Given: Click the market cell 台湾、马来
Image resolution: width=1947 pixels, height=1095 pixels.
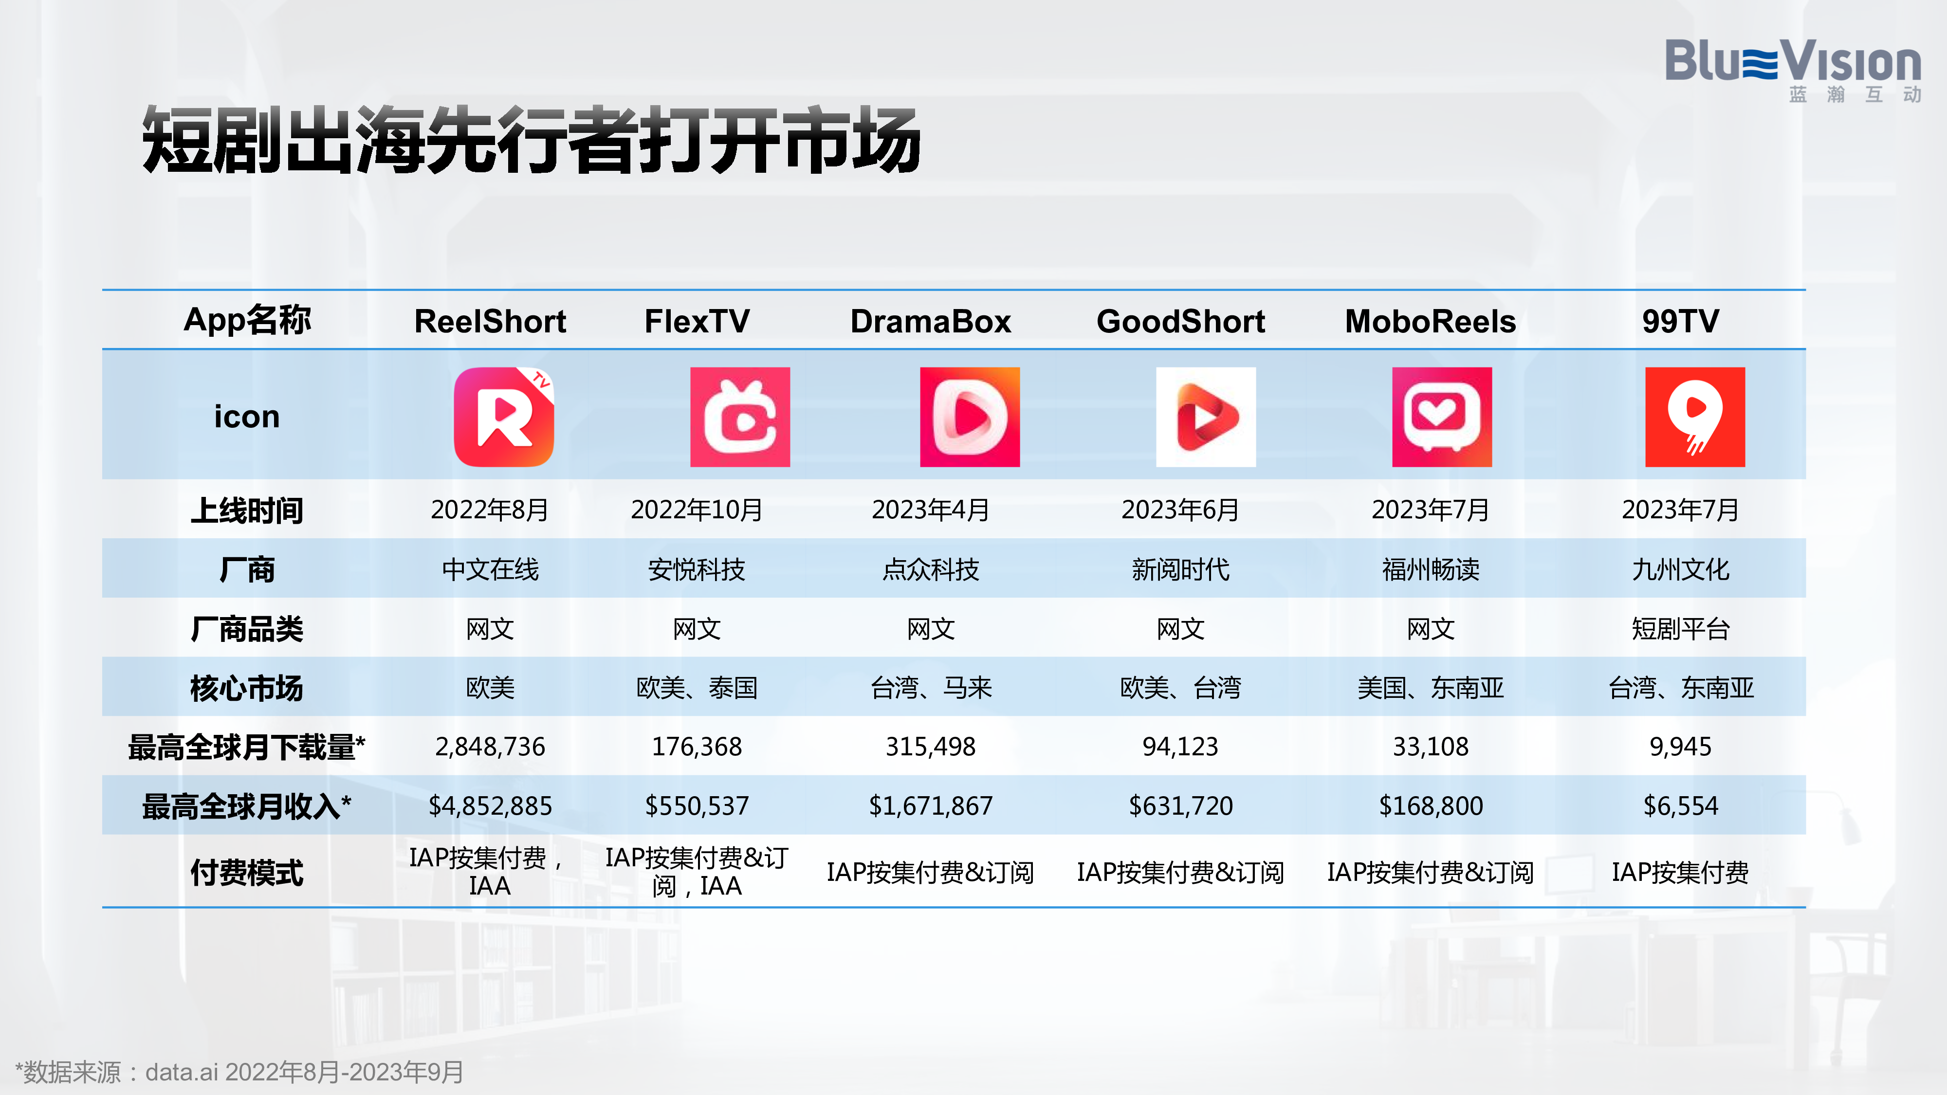Looking at the screenshot, I should [x=930, y=688].
